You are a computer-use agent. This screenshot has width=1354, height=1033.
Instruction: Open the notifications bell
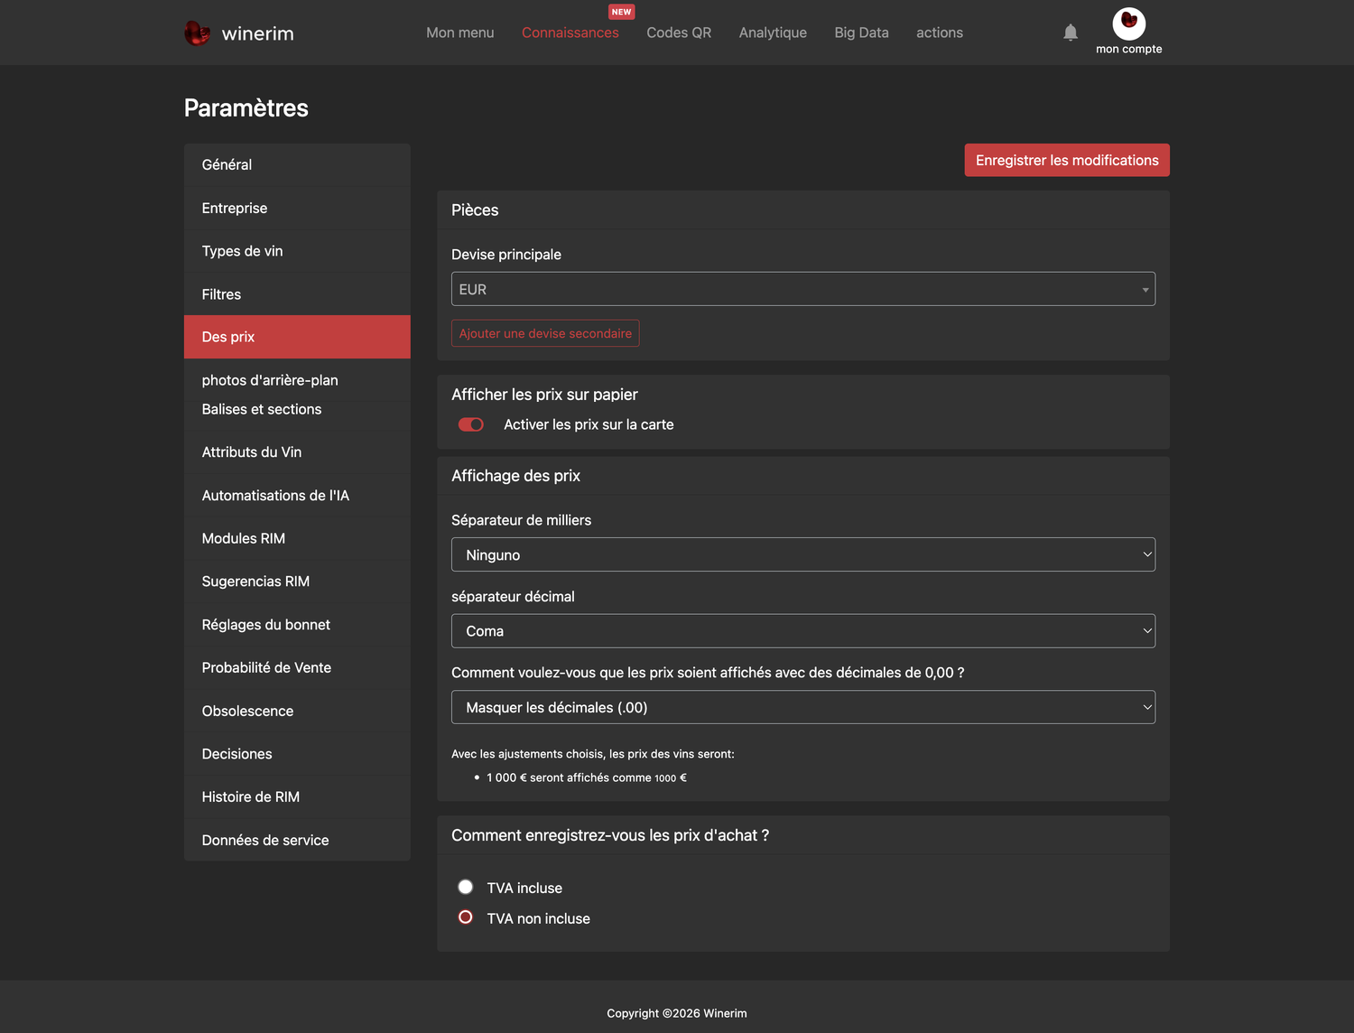pyautogui.click(x=1071, y=33)
